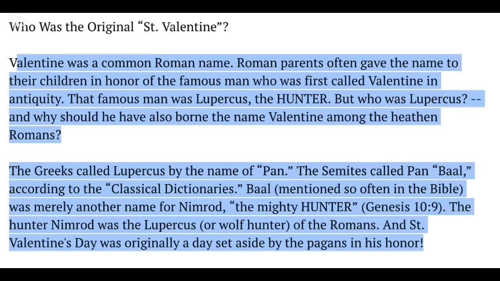Click the phrase "Valentine's Day" in the last line
The image size is (500, 281).
(x=53, y=243)
